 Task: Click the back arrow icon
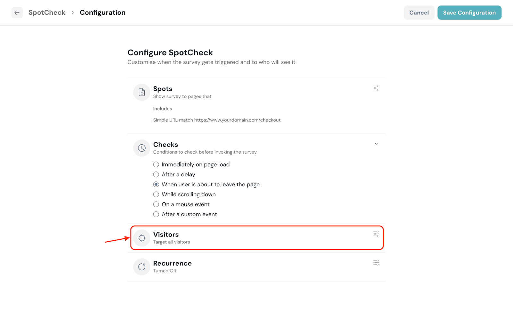pos(17,13)
